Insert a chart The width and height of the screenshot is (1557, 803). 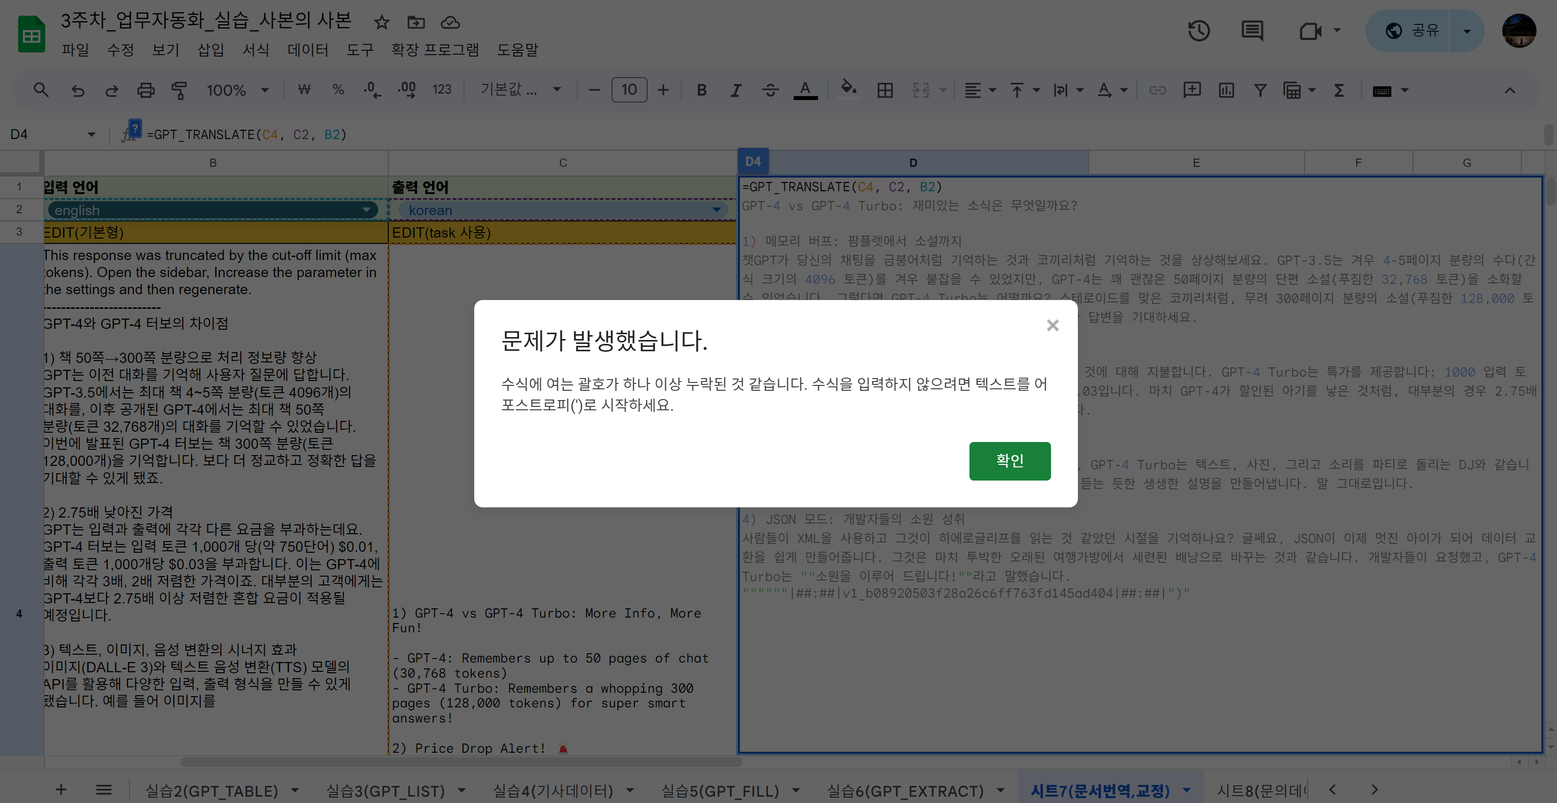click(1226, 91)
